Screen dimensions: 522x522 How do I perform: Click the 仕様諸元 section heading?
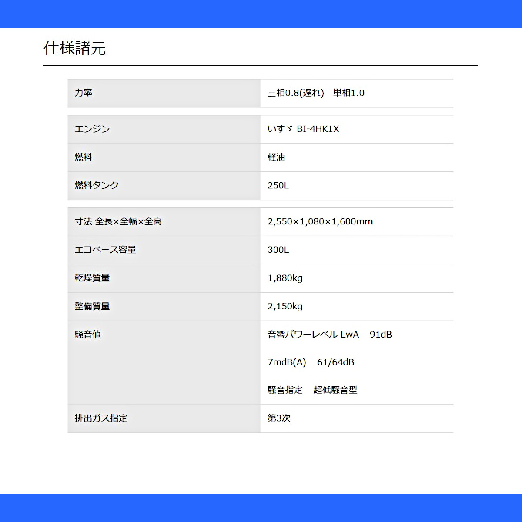click(x=74, y=48)
